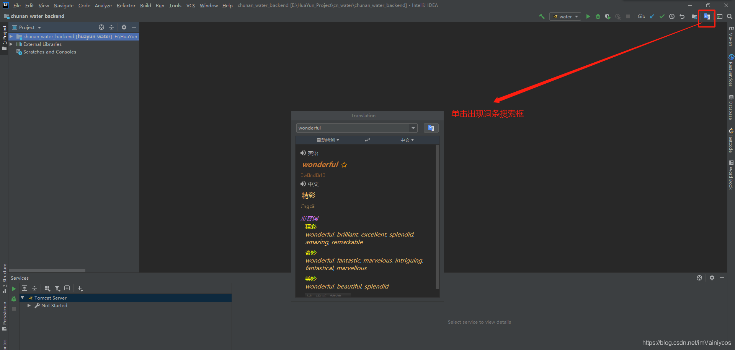Open the Refactor menu
735x350 pixels.
pyautogui.click(x=126, y=5)
